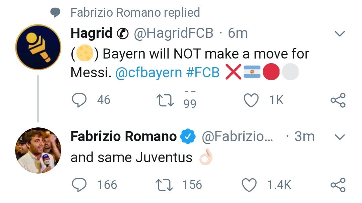Like Hagrid's Bayern tweet

251,100
